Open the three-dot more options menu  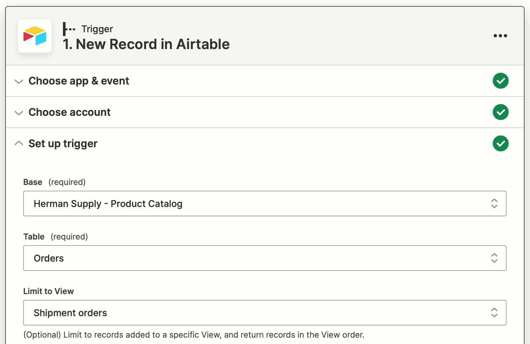(500, 36)
